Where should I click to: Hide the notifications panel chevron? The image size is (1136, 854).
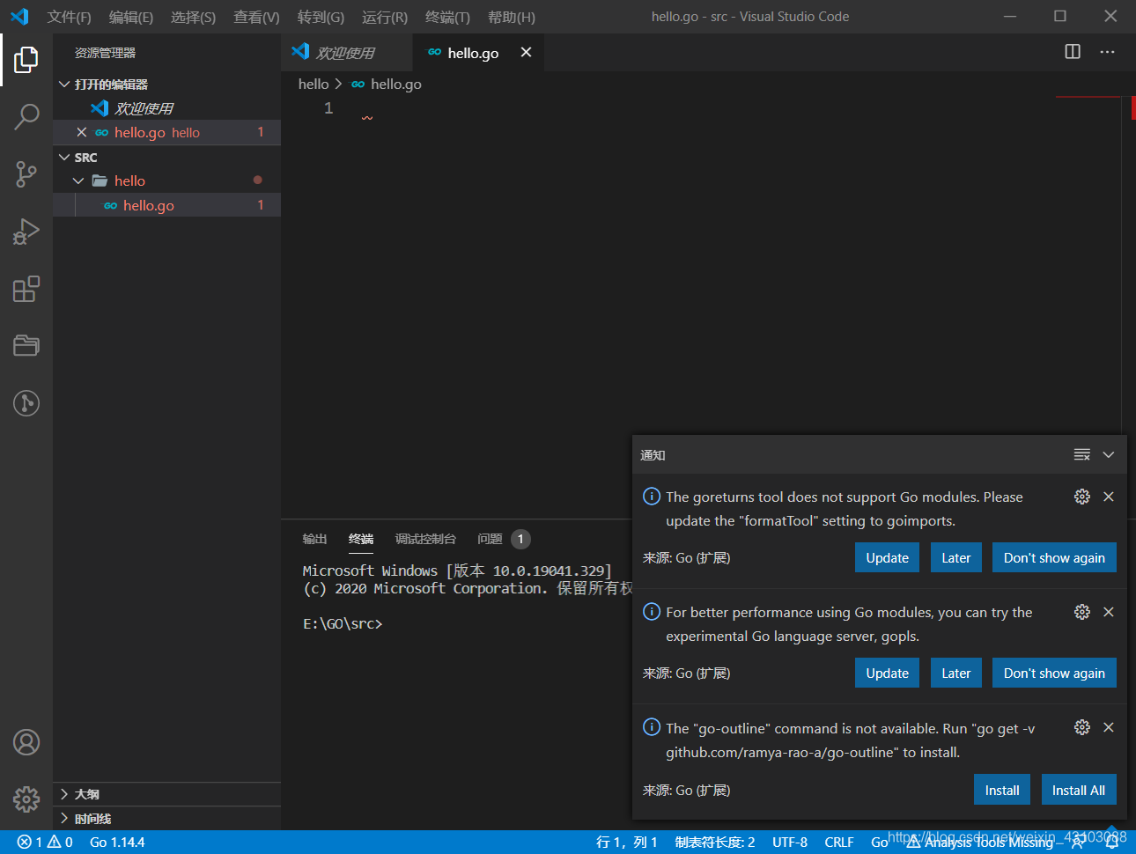click(1109, 454)
